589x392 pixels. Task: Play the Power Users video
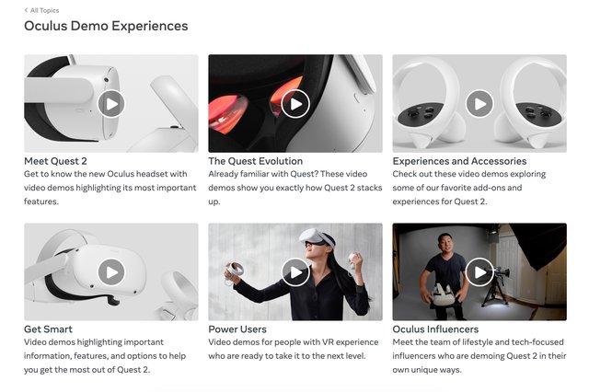pos(295,271)
